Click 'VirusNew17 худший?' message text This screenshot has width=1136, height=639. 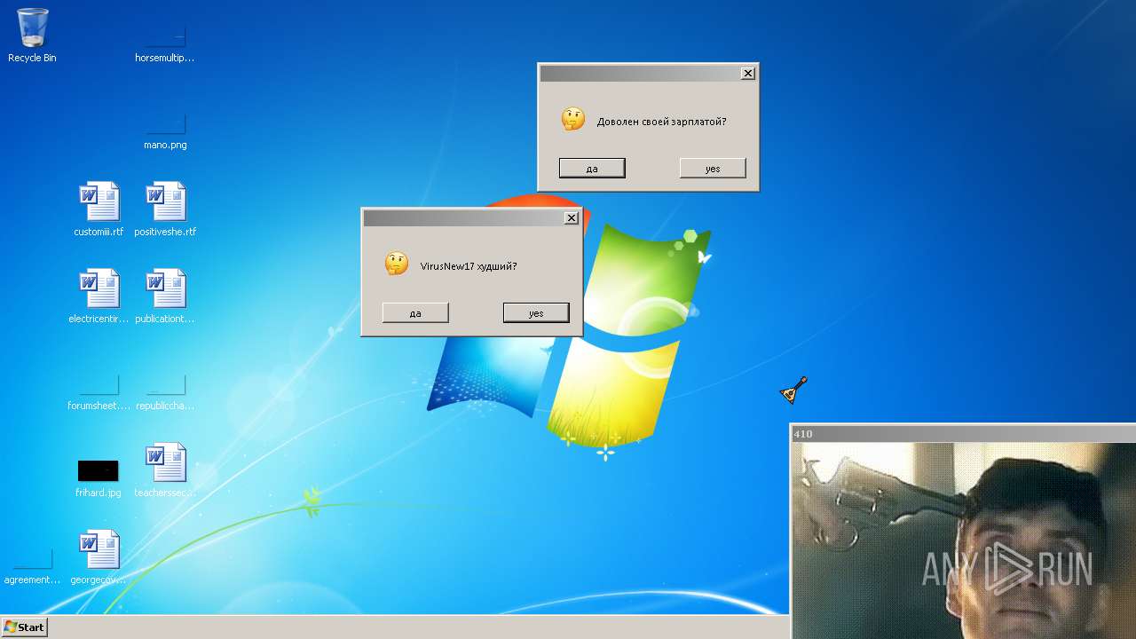point(469,266)
